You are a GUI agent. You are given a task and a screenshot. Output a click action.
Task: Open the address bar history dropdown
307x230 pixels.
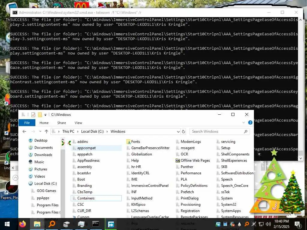[x=178, y=131]
